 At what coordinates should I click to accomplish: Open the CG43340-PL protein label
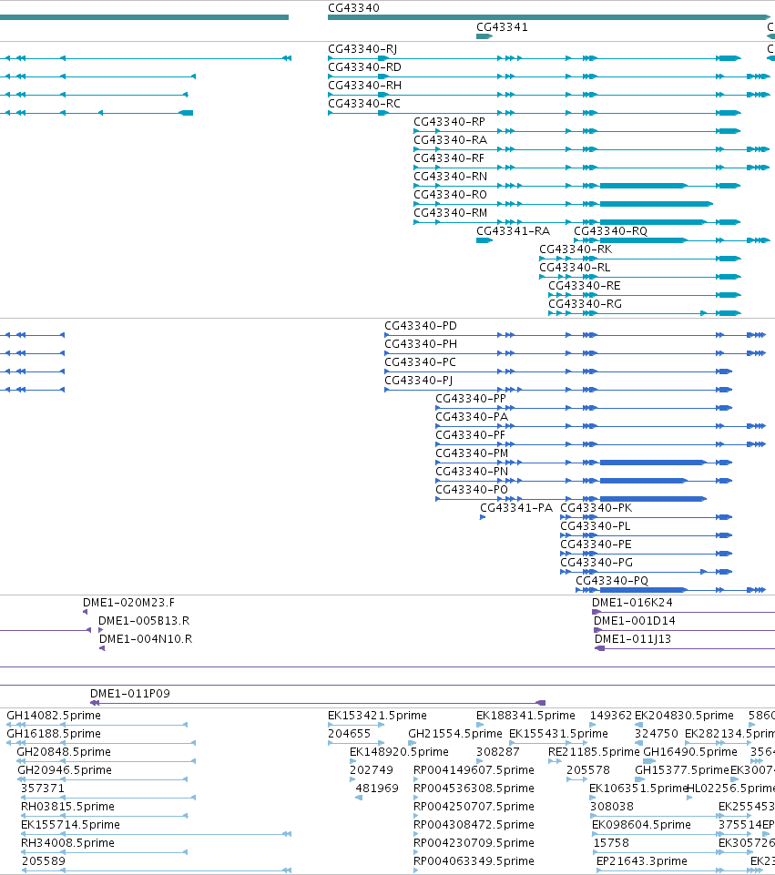[x=596, y=526]
